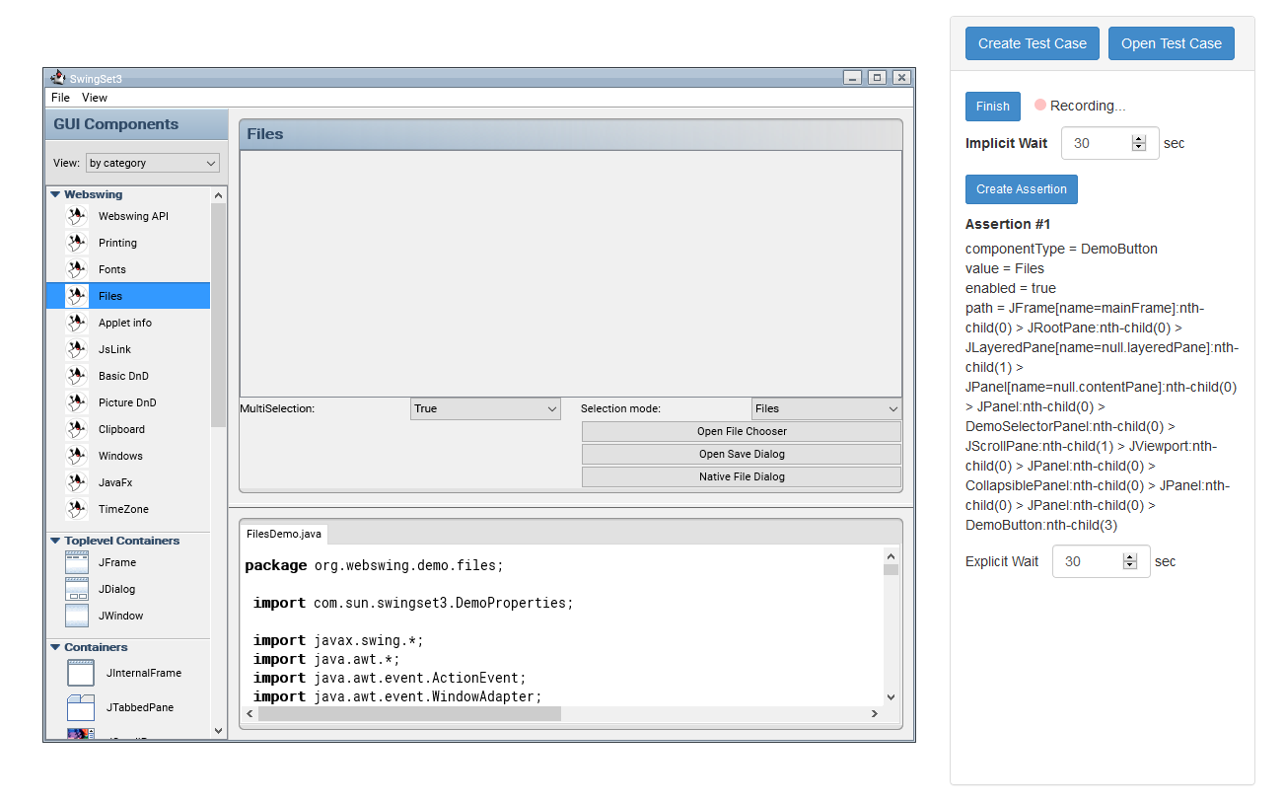Click Open File Chooser button
The width and height of the screenshot is (1284, 801).
click(x=742, y=431)
